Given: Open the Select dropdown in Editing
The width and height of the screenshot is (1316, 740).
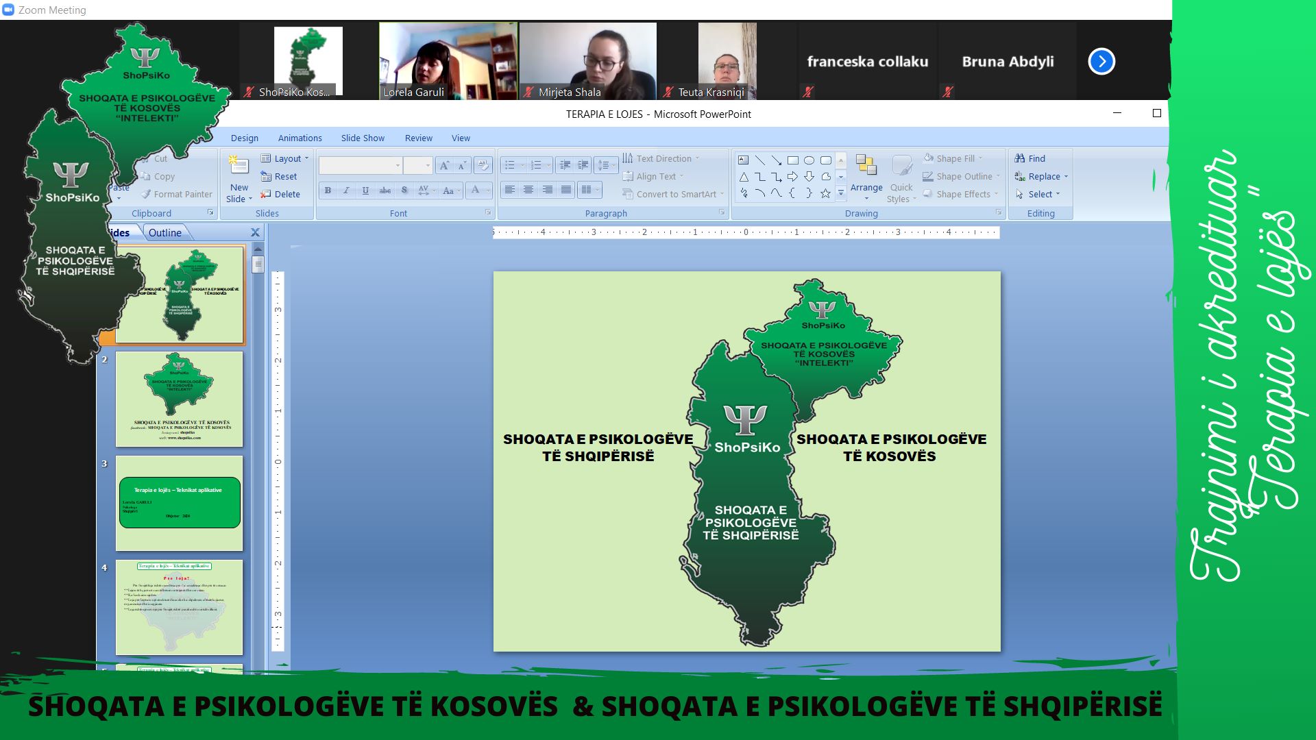Looking at the screenshot, I should click(x=1037, y=194).
